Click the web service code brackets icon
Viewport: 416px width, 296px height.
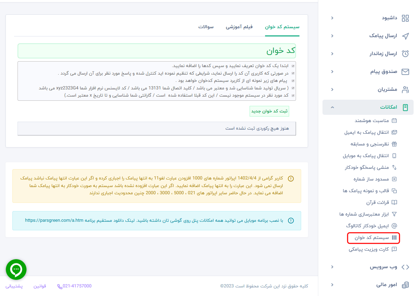[405, 267]
